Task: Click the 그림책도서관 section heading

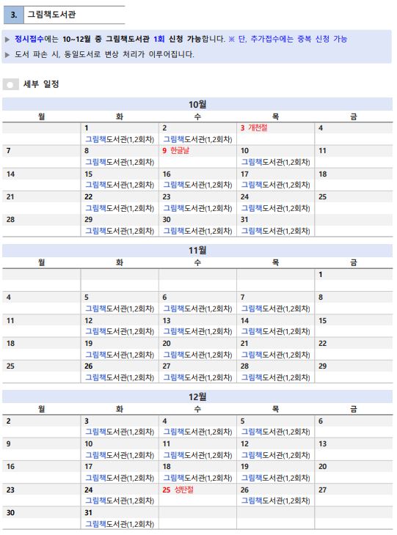Action: pyautogui.click(x=51, y=15)
